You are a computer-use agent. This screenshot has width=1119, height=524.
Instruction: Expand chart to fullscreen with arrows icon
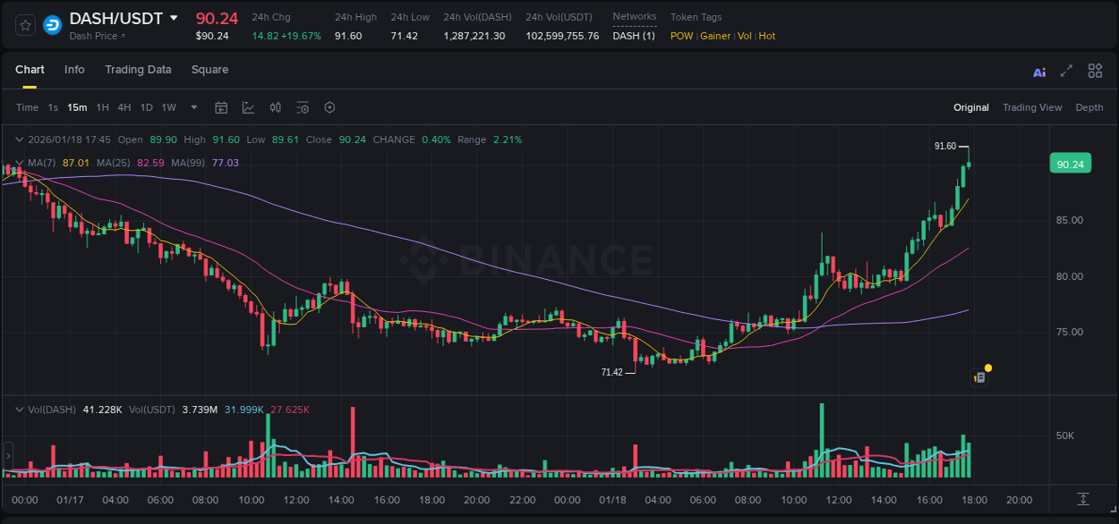(x=1066, y=71)
